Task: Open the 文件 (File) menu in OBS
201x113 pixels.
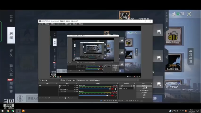Action: 41,24
